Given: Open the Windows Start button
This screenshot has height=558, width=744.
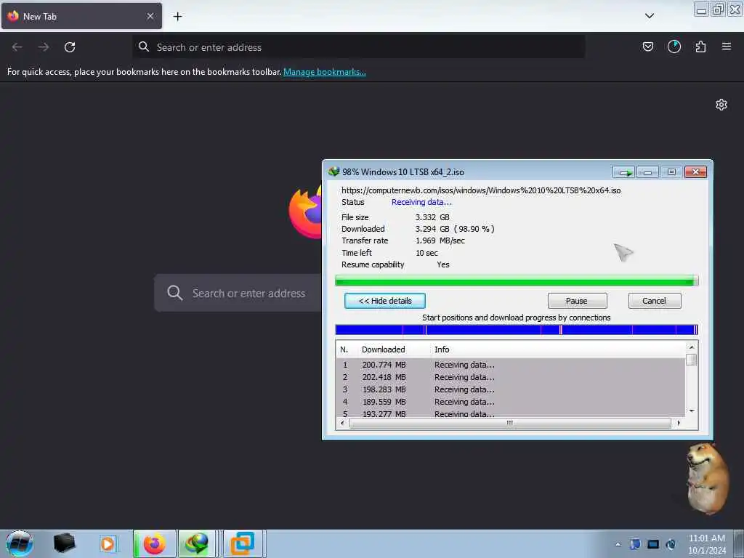Looking at the screenshot, I should click(20, 543).
